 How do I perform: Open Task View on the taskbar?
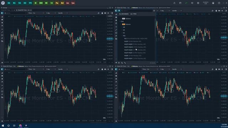(x=14, y=126)
